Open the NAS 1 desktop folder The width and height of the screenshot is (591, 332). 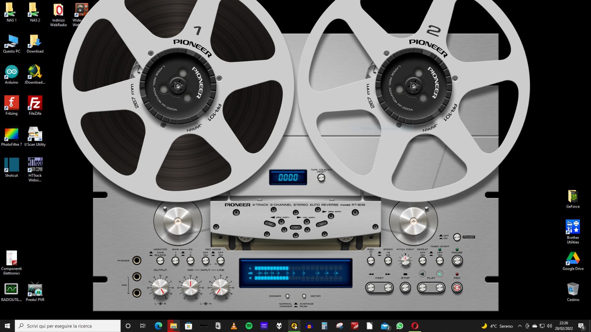tap(11, 13)
